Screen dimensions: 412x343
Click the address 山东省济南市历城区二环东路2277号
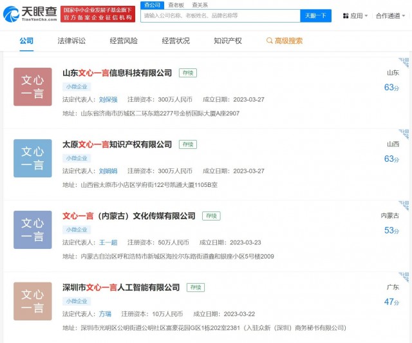tap(160, 113)
